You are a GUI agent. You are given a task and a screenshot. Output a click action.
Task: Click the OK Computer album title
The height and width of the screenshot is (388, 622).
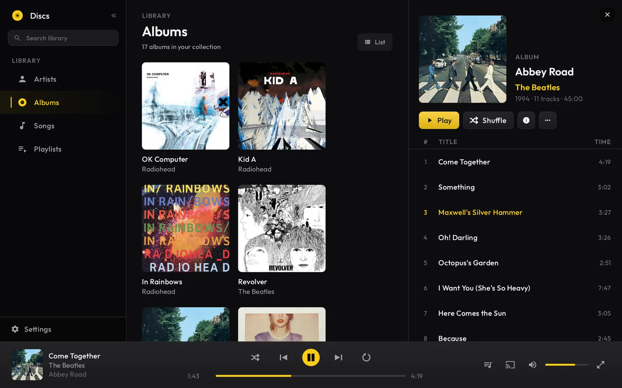pos(165,159)
